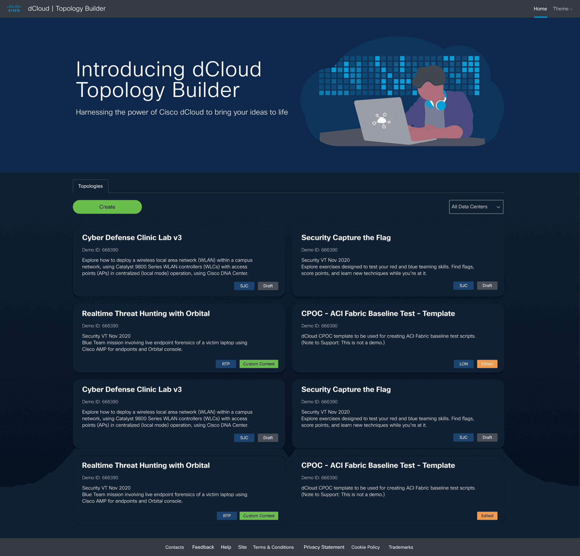580x556 pixels.
Task: Click the Edited badge next to LON
Action: 487,364
